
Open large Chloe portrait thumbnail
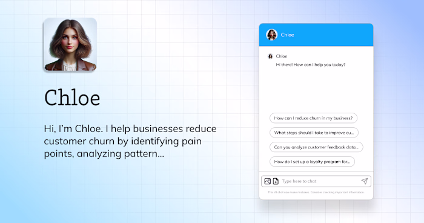pos(70,45)
